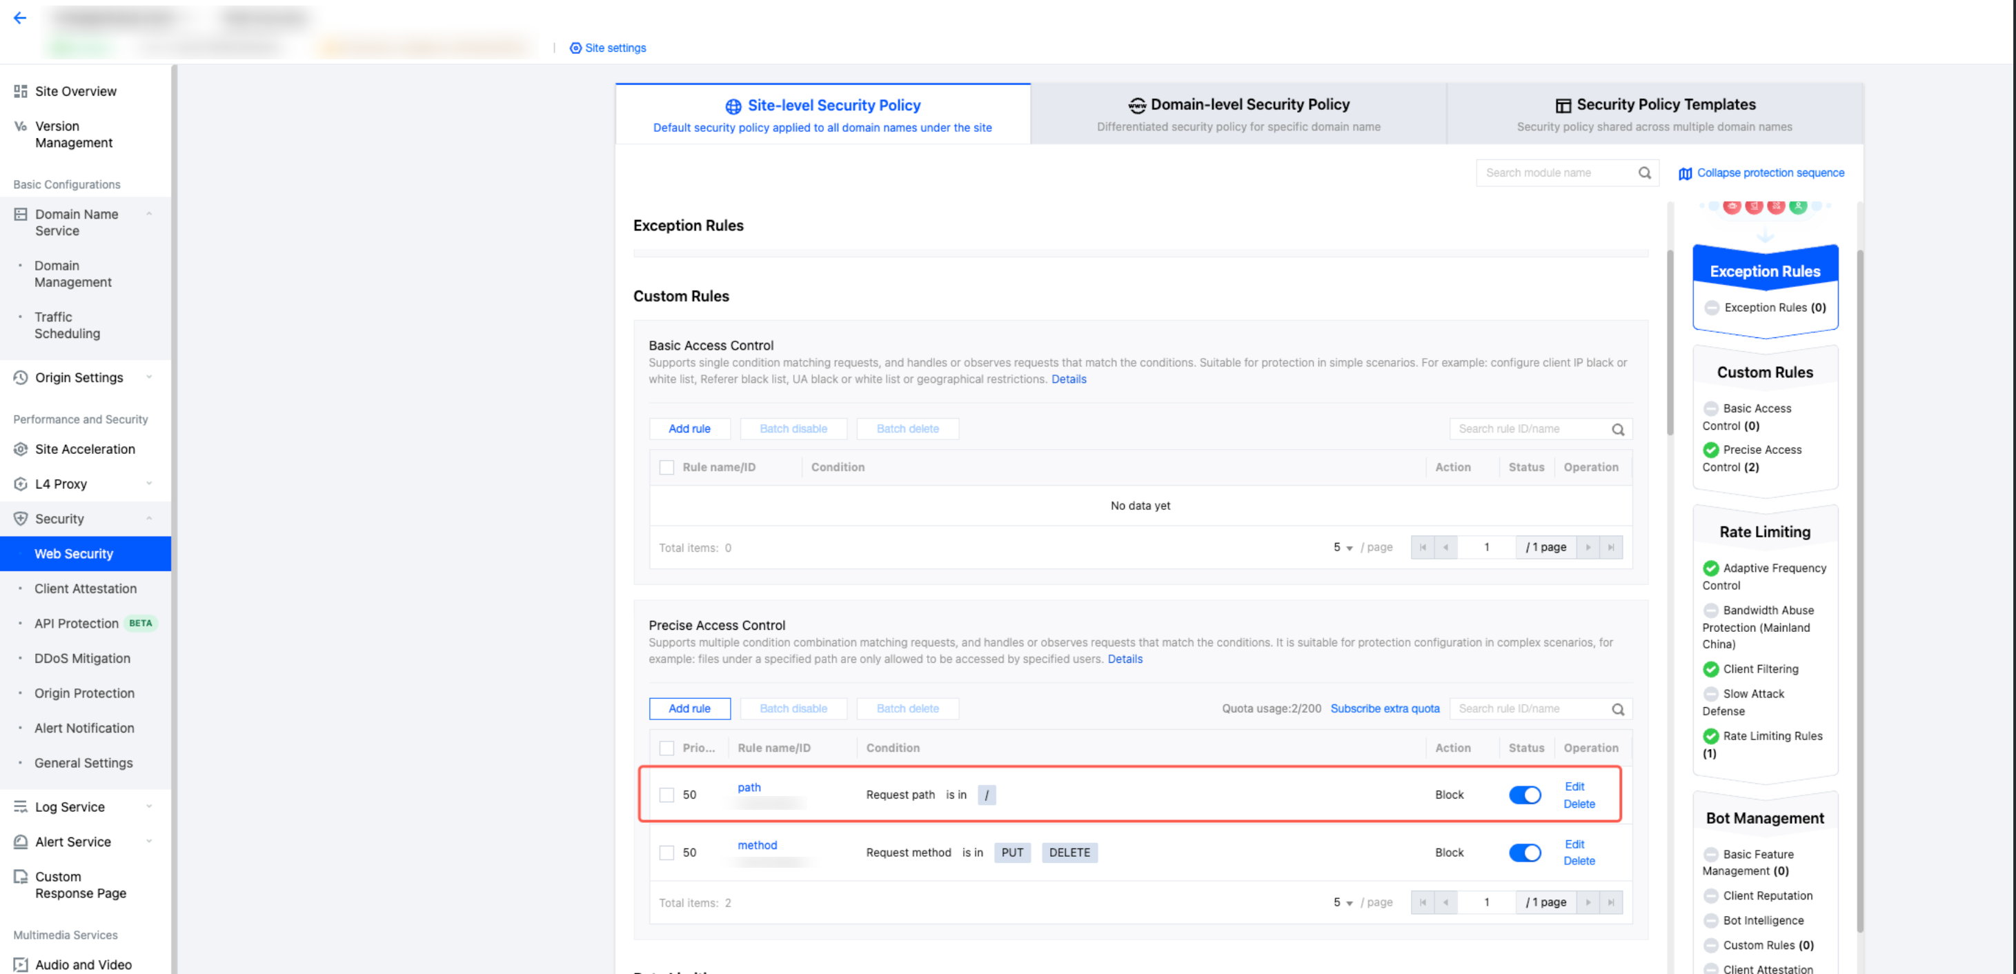2016x974 pixels.
Task: Check the path rule row checkbox
Action: tap(666, 795)
